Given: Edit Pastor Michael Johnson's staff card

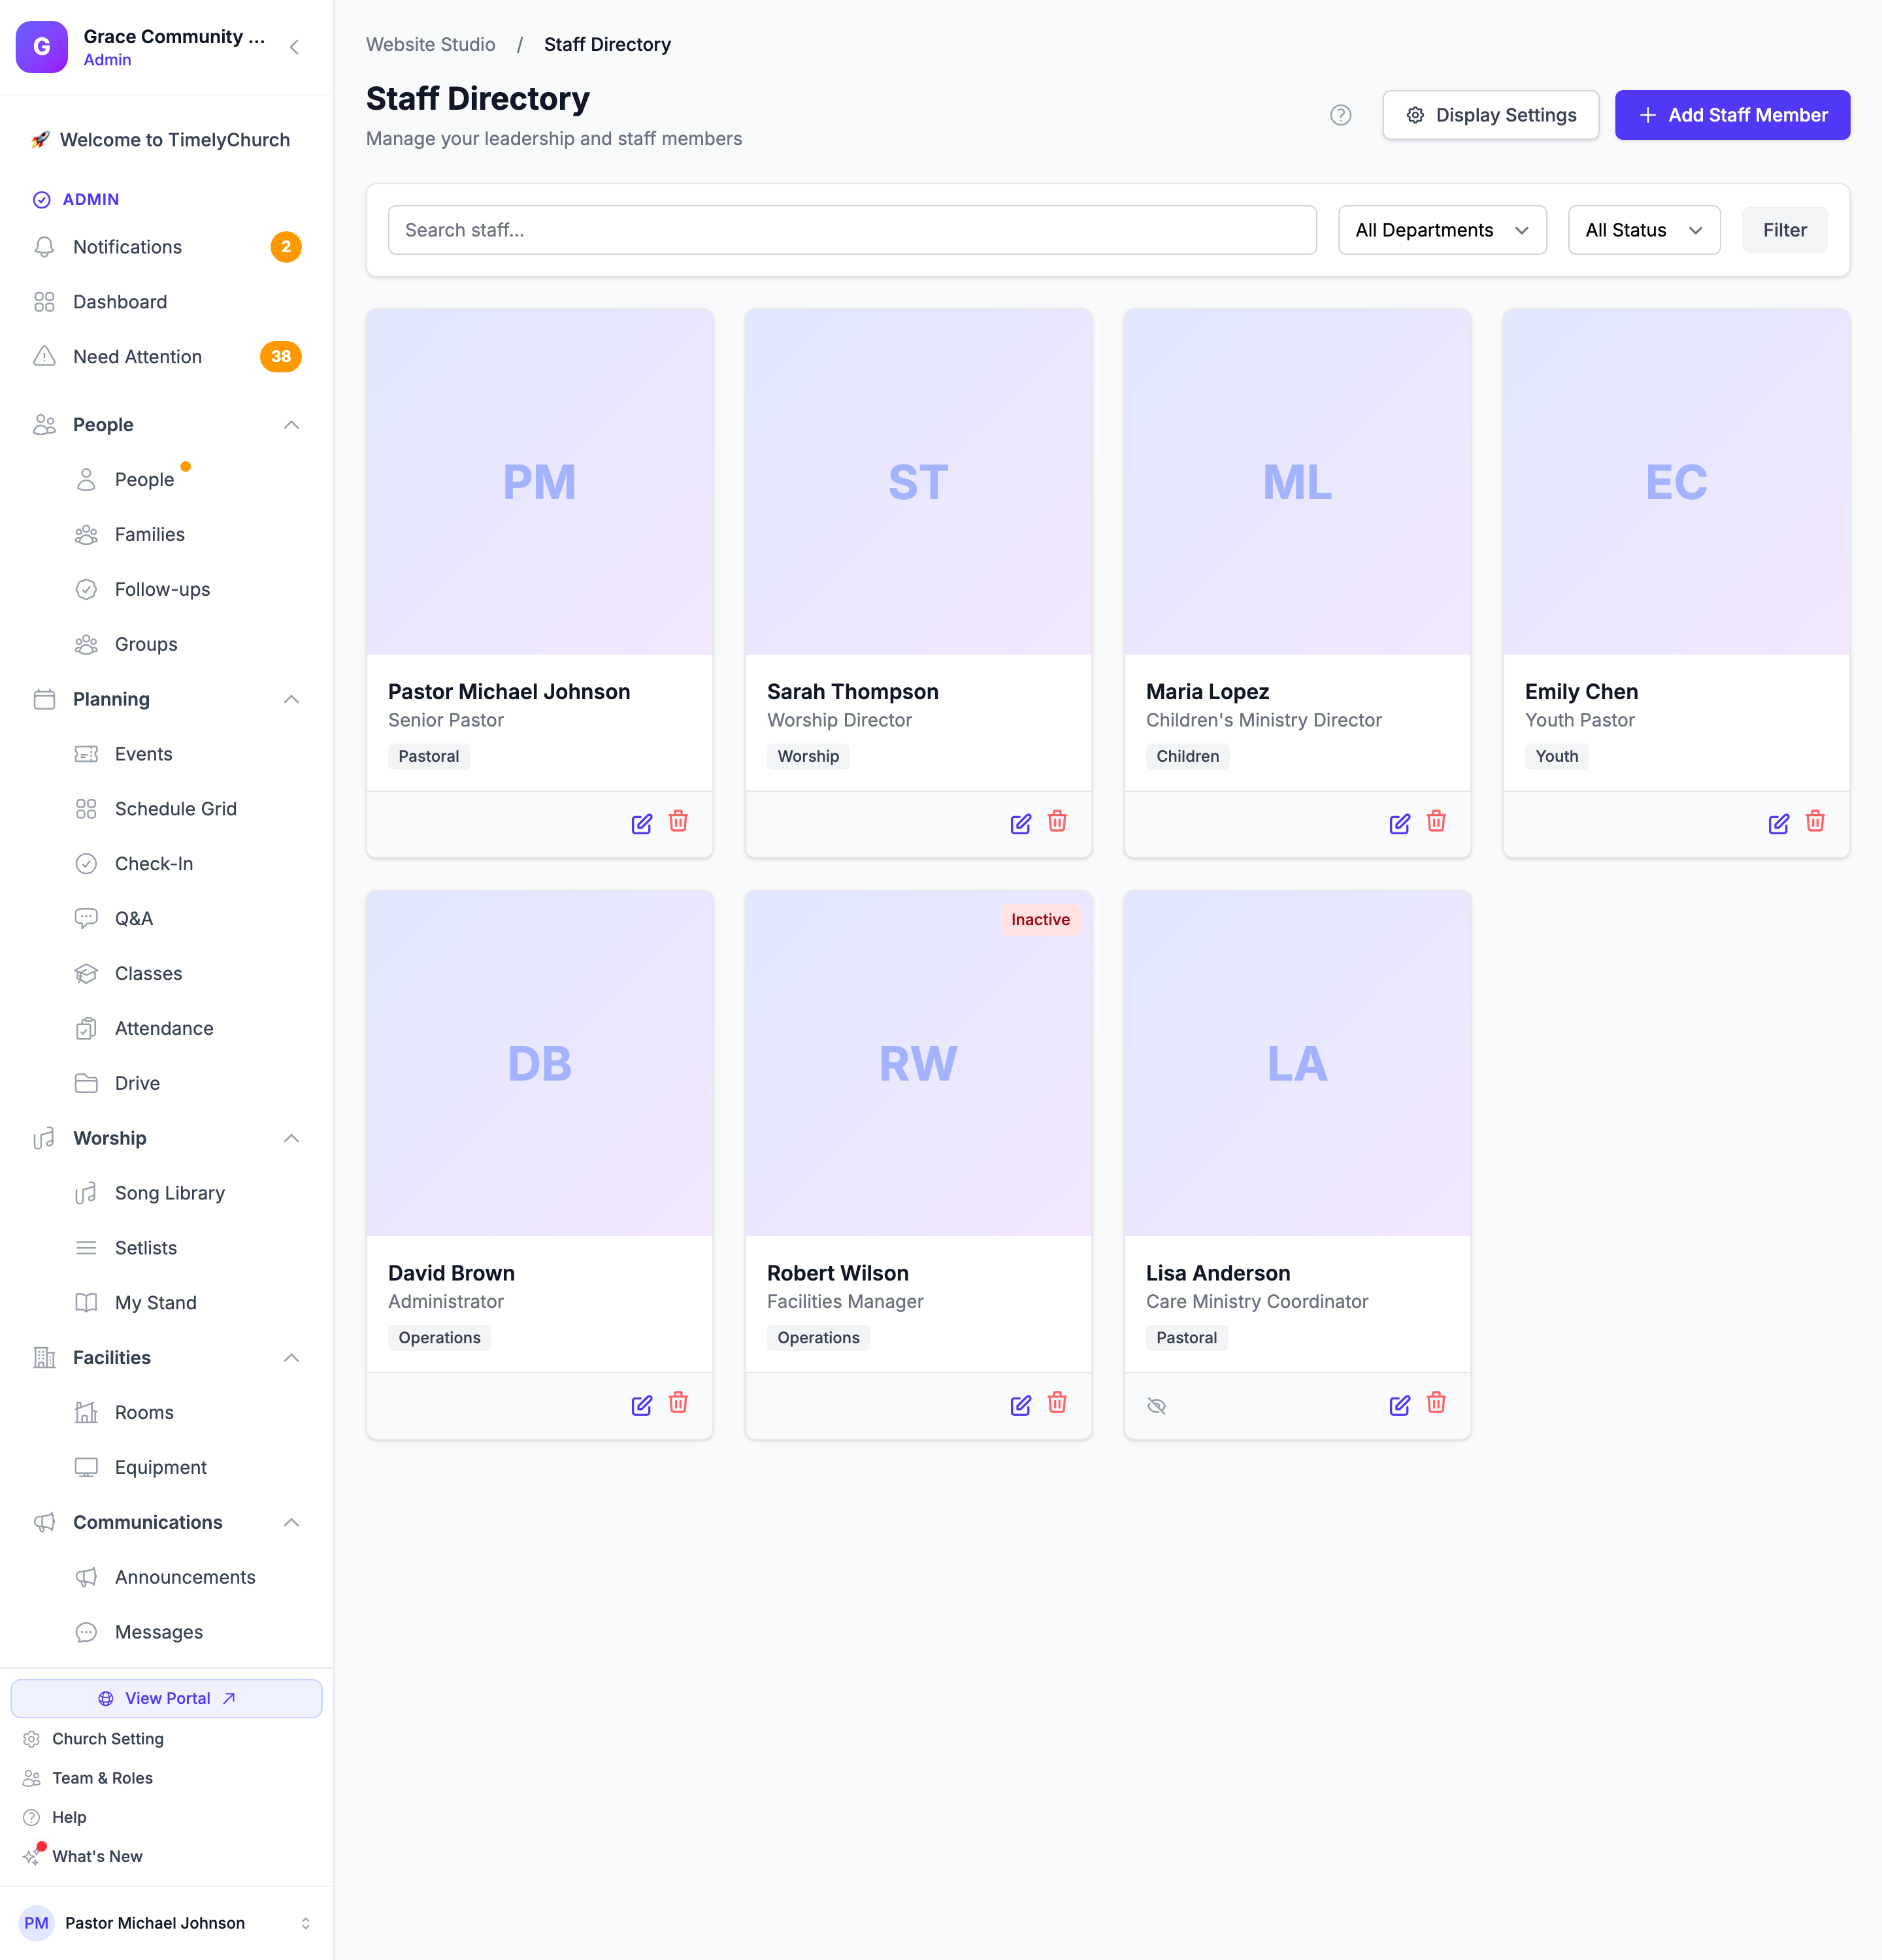Looking at the screenshot, I should coord(641,823).
